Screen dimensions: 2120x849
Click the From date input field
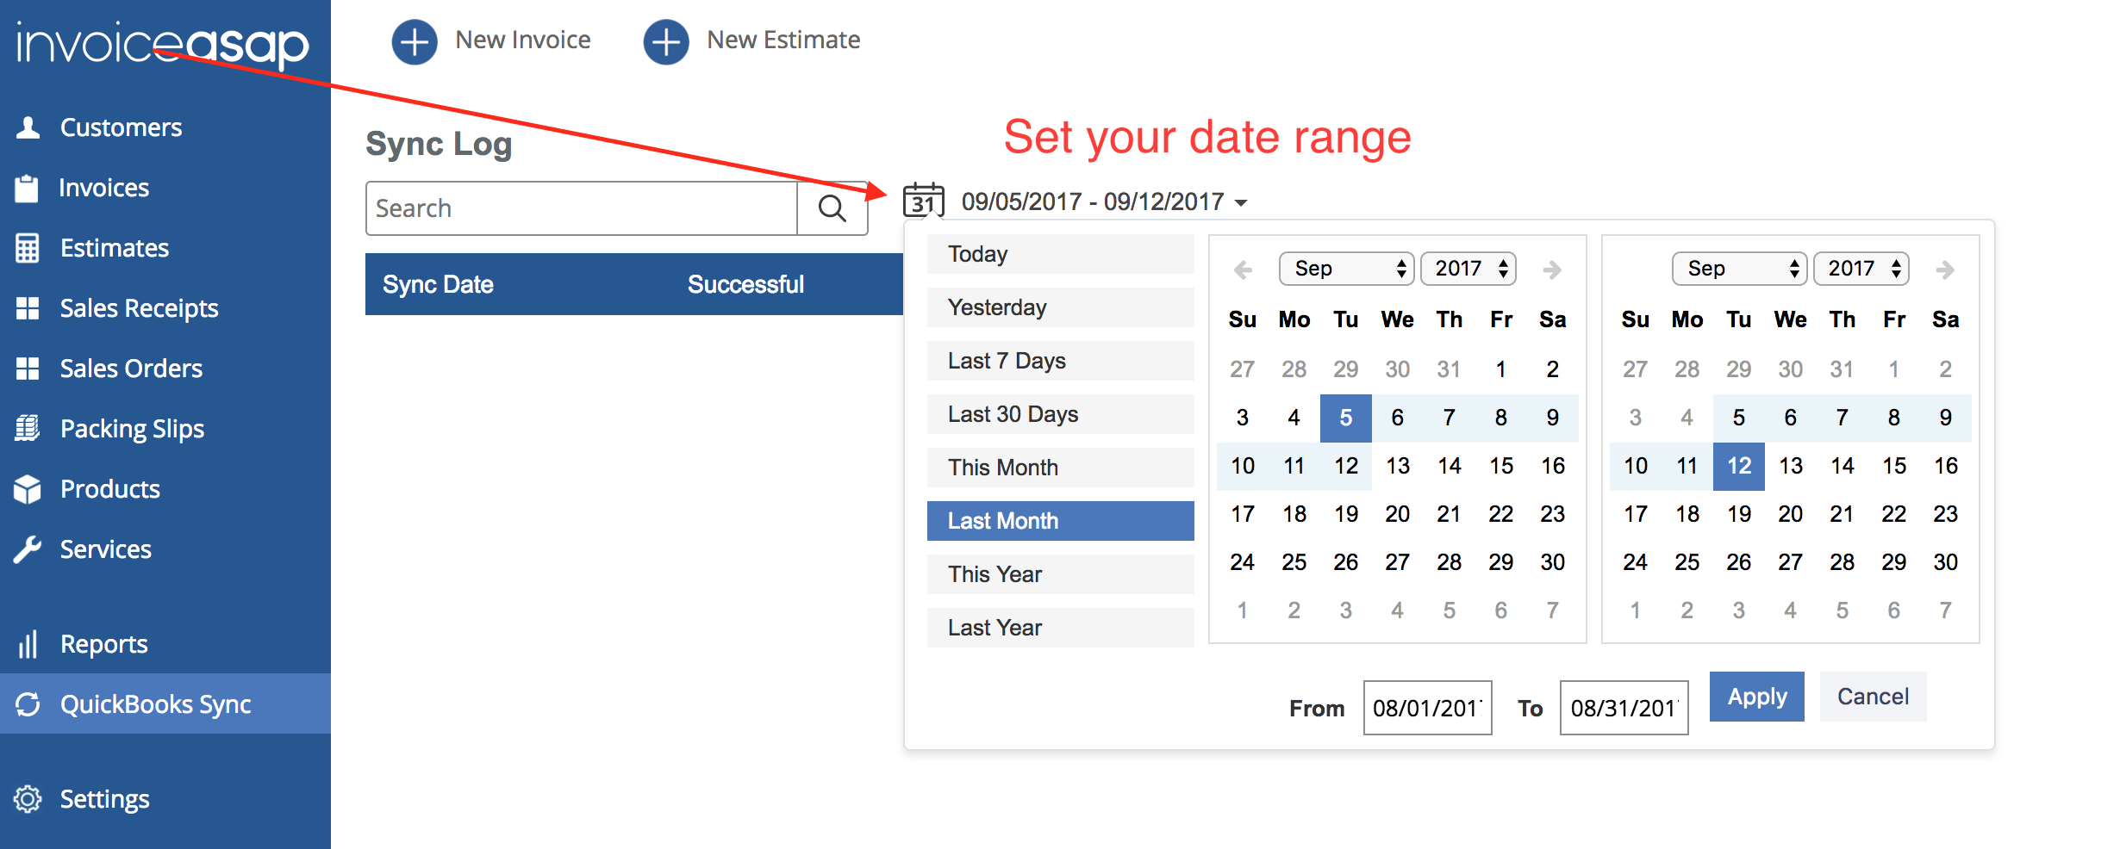[x=1427, y=708]
